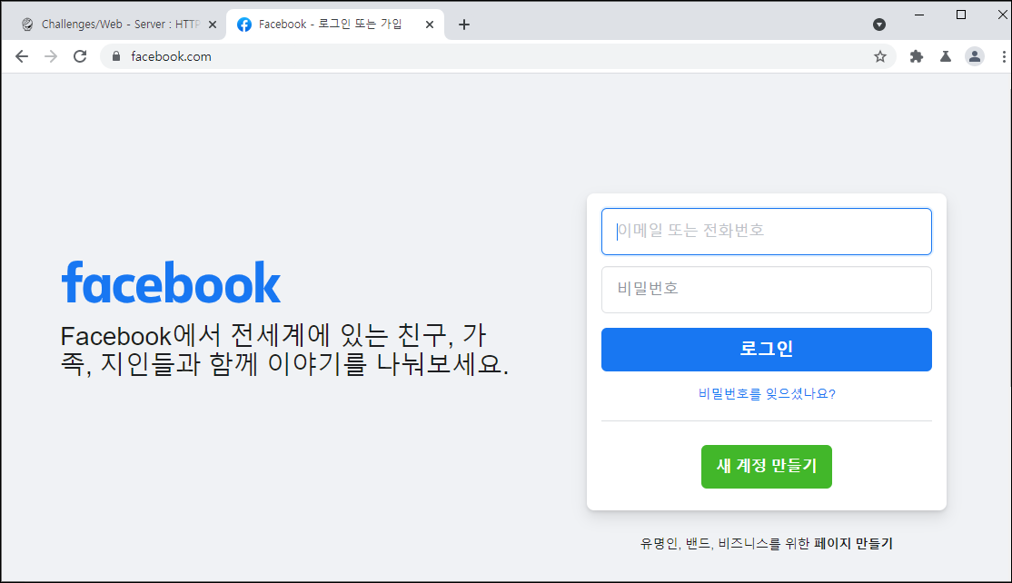Image resolution: width=1012 pixels, height=583 pixels.
Task: Open the tab search dropdown arrow
Action: 879,25
